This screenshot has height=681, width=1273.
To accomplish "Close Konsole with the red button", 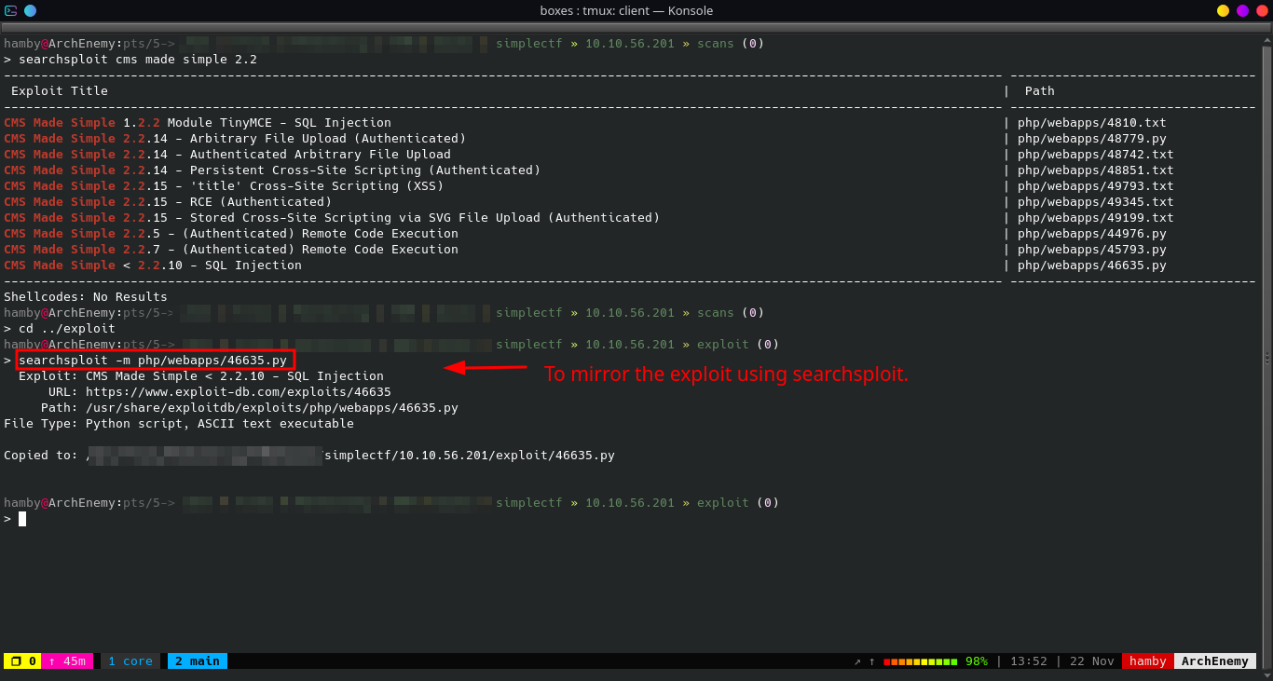I will coord(1262,10).
